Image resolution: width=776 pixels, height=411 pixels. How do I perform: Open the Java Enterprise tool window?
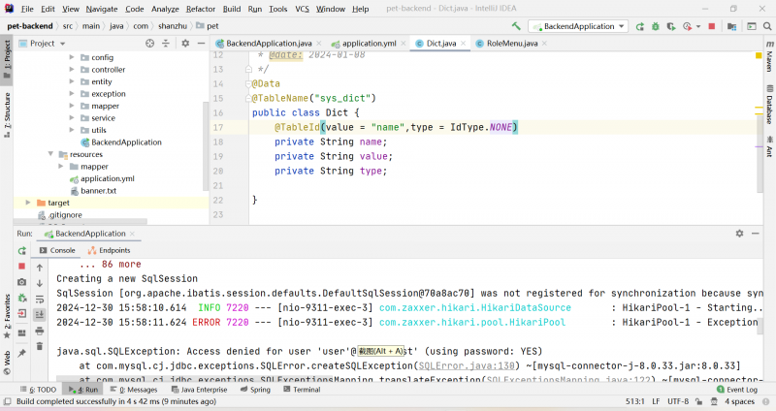200,390
